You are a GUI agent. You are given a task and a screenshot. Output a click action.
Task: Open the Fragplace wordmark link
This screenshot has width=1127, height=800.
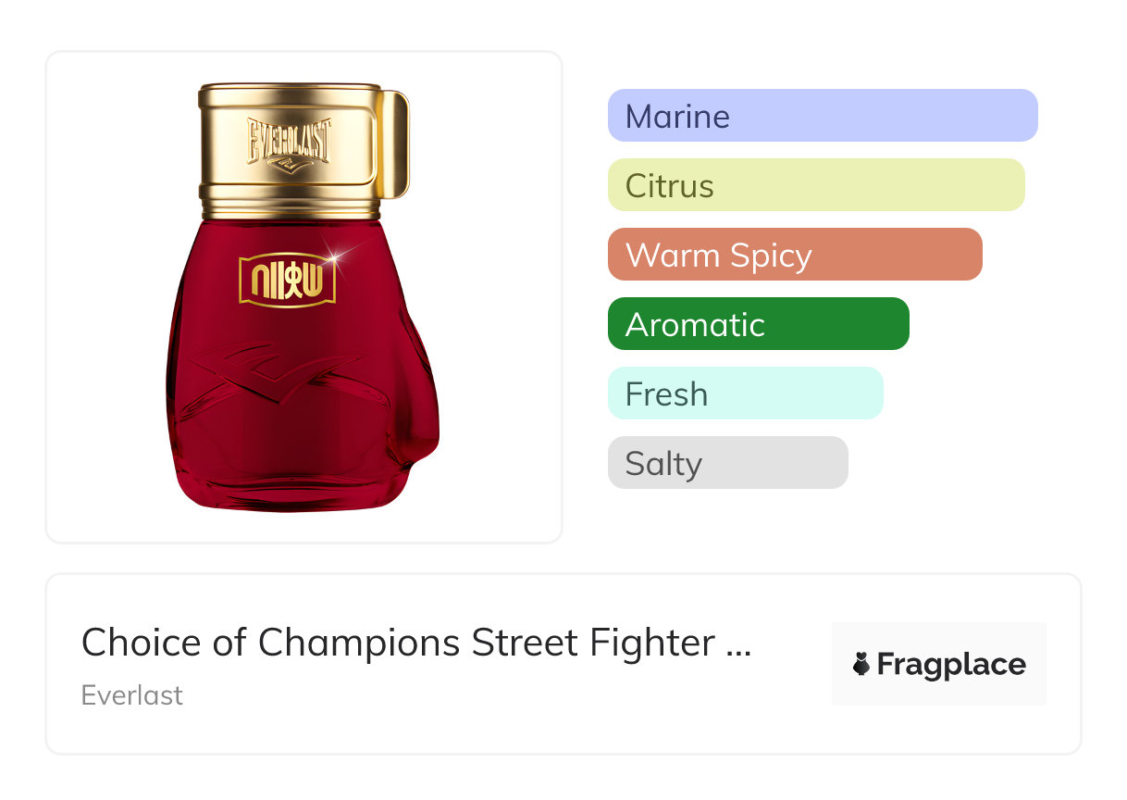[x=951, y=665]
